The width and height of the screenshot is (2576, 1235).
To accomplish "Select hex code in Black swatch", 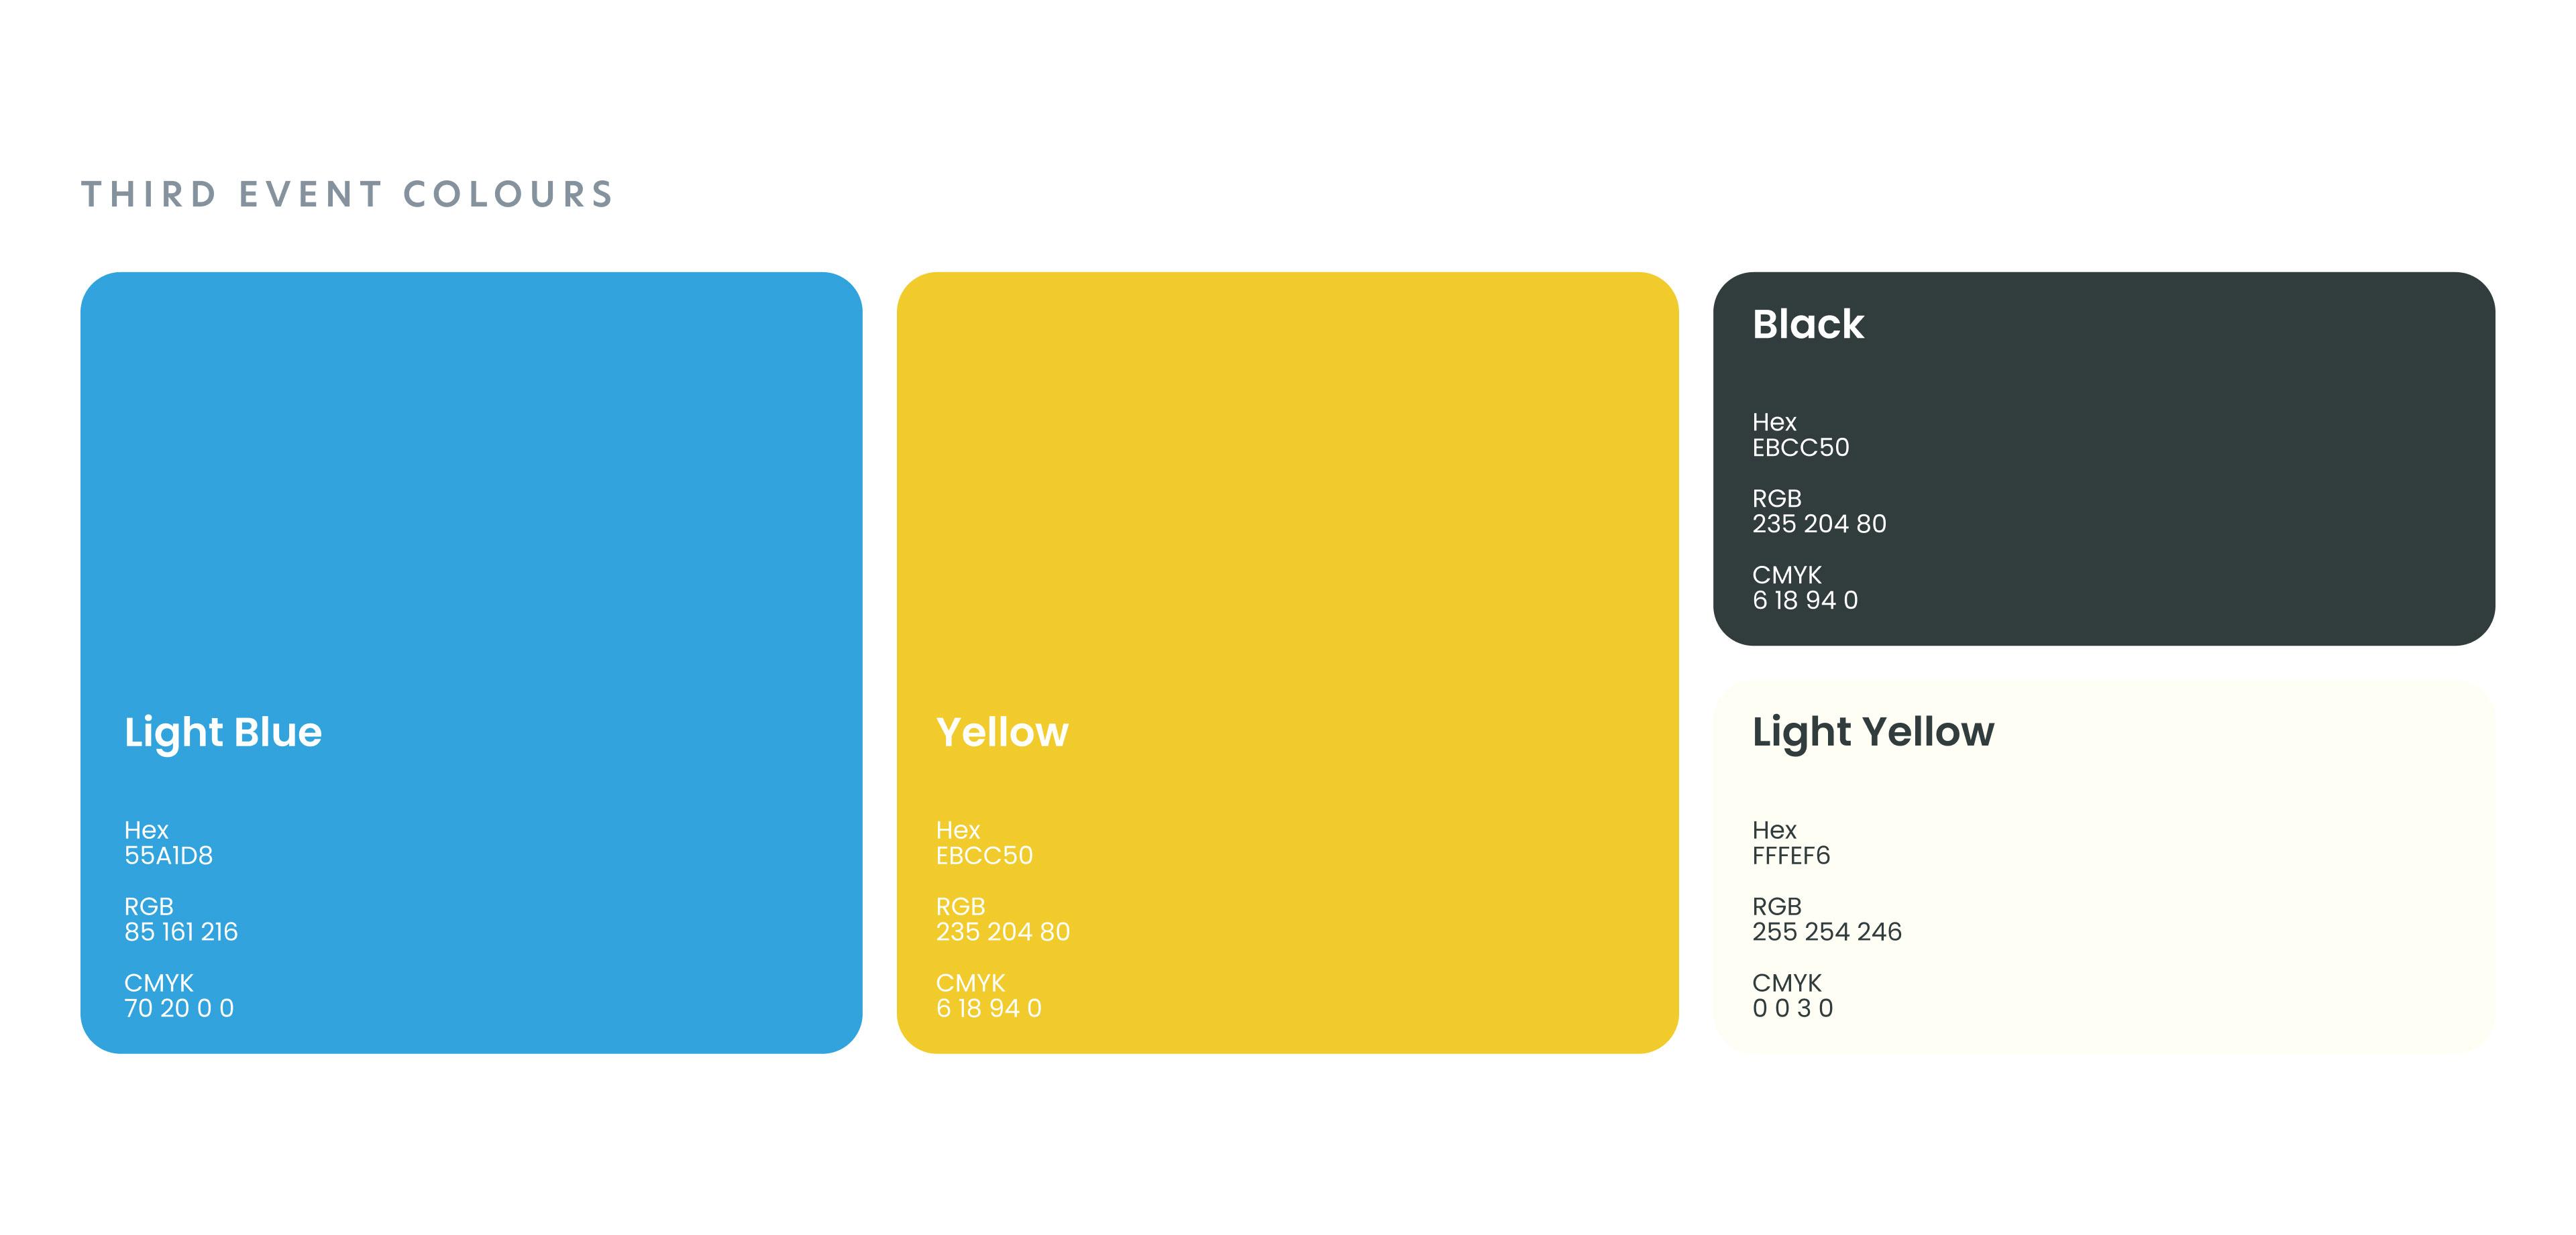I will point(1801,448).
